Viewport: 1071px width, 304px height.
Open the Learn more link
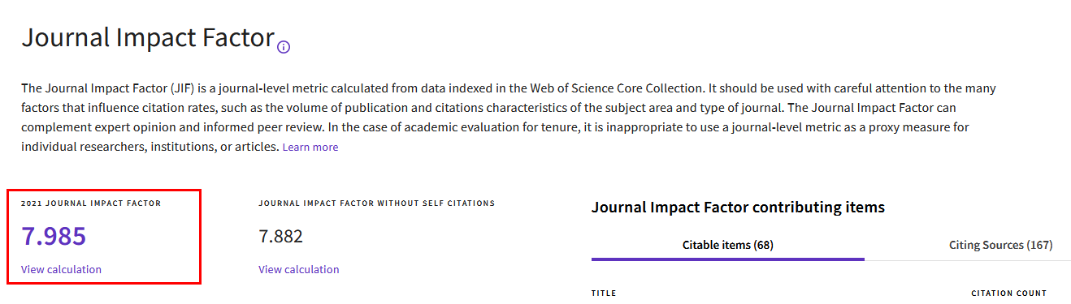310,147
